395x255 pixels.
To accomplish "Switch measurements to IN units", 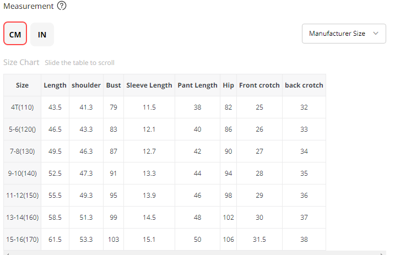I will pyautogui.click(x=42, y=34).
